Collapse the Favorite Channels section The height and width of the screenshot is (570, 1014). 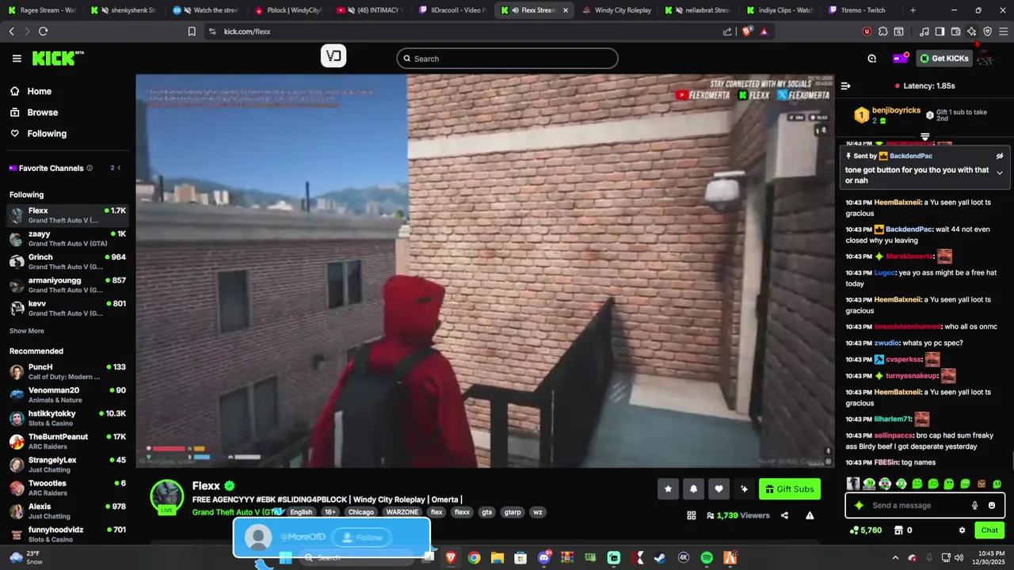[120, 168]
